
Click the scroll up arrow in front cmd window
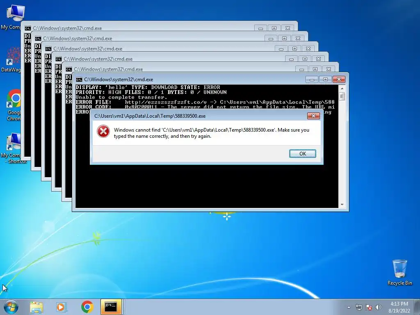click(x=342, y=88)
